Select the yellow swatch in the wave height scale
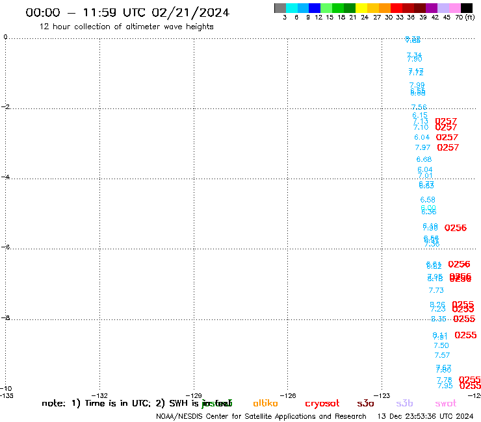 coord(361,8)
